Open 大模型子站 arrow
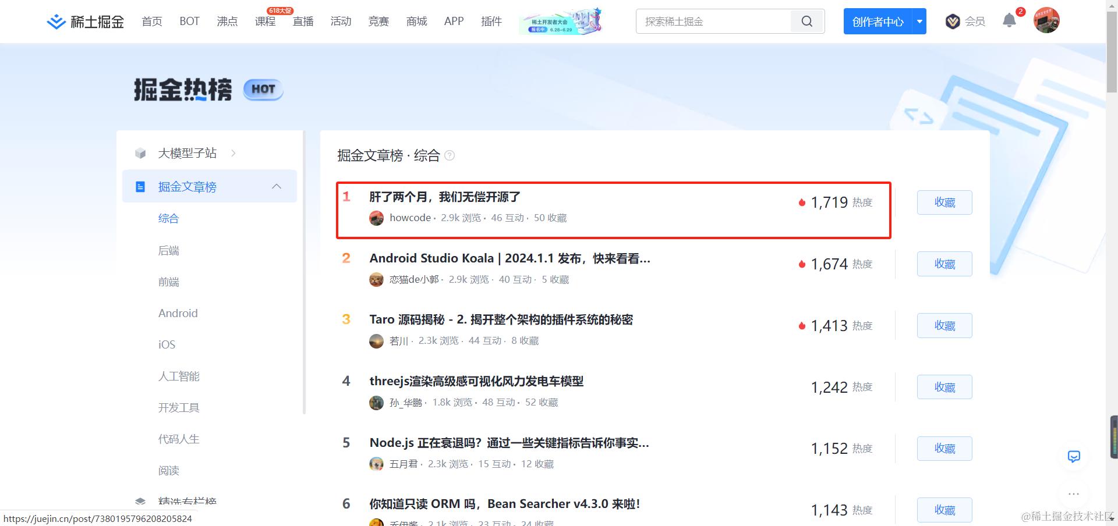The width and height of the screenshot is (1118, 526). tap(233, 153)
